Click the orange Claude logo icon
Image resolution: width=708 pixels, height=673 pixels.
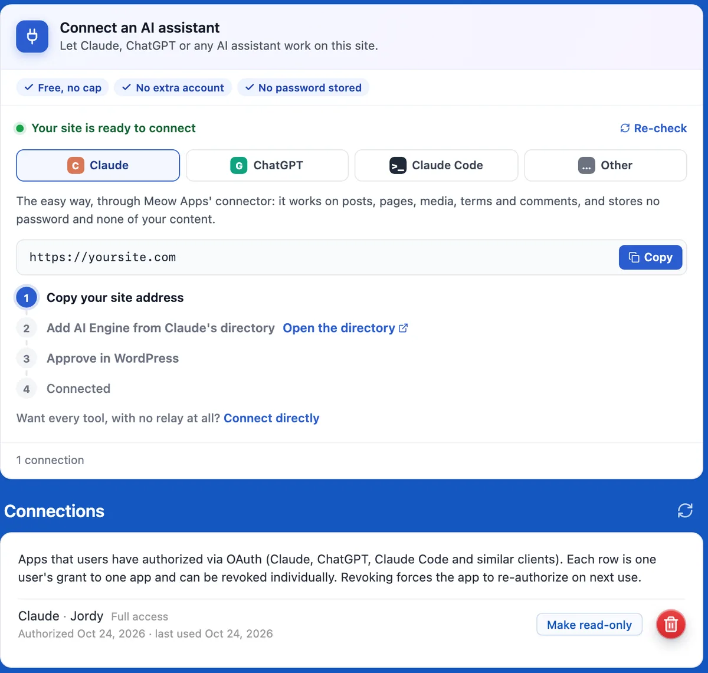[x=76, y=166]
